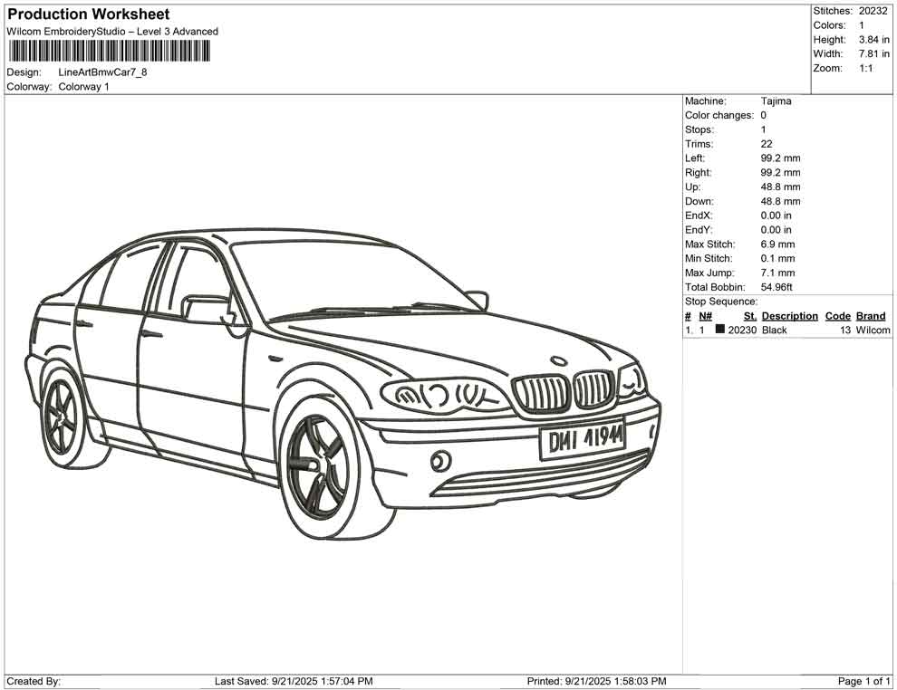Click the St. column header
Viewport: 897px width, 690px height.
coord(750,316)
